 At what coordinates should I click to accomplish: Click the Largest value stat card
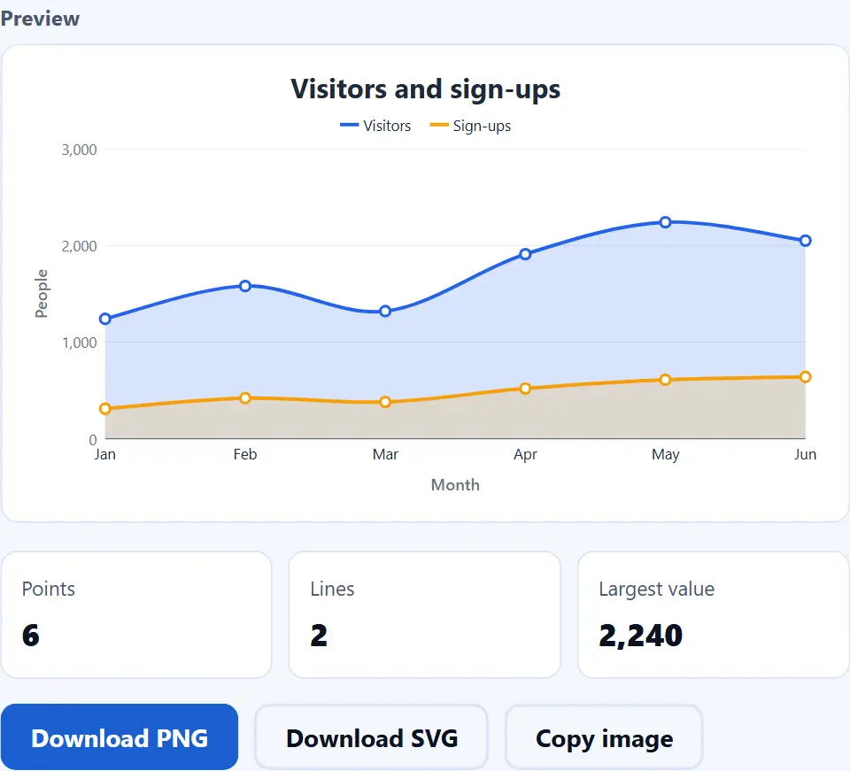(714, 614)
